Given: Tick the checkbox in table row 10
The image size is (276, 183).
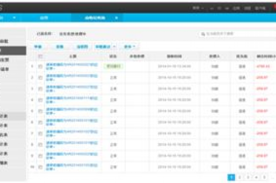Looking at the screenshot, I should coord(40,167).
